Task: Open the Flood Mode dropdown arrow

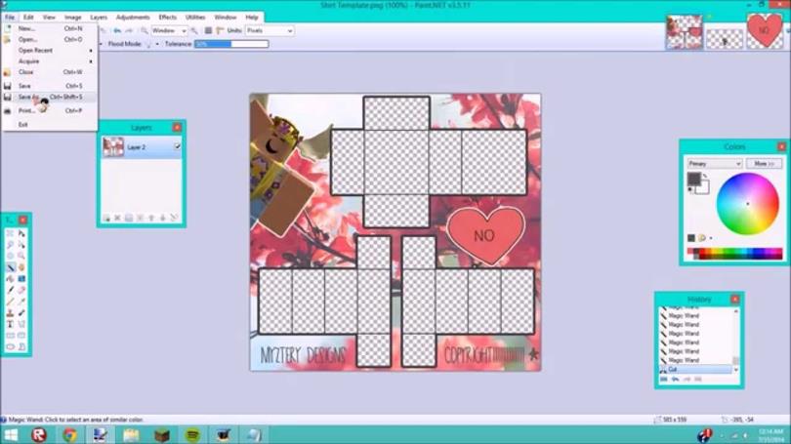Action: coord(157,44)
